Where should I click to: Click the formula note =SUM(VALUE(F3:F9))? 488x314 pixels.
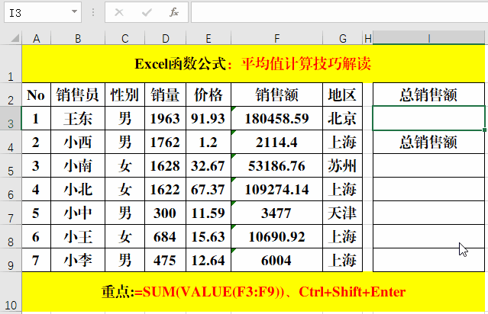tap(208, 292)
